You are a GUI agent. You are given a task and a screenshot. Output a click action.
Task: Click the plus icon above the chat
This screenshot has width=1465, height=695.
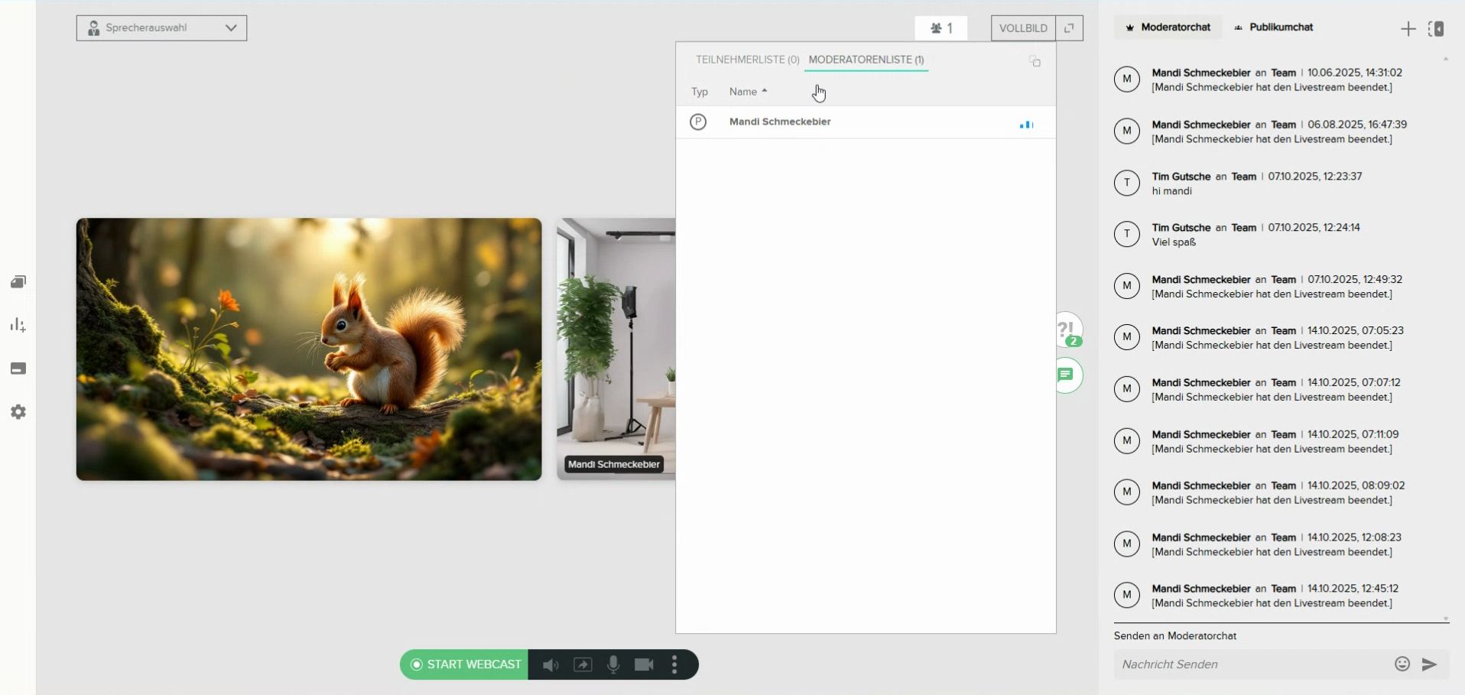(1408, 29)
